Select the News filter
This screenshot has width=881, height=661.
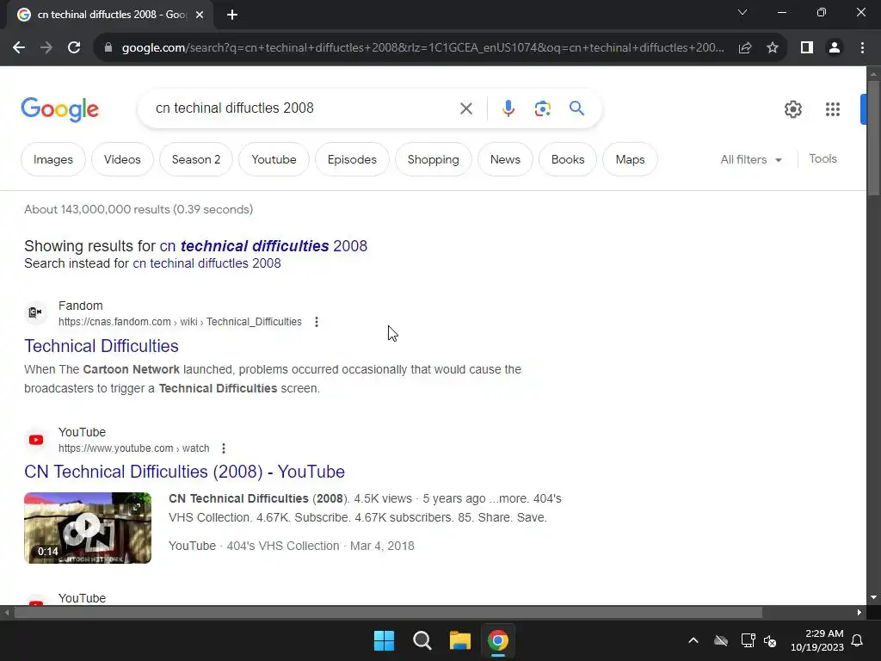pos(505,159)
